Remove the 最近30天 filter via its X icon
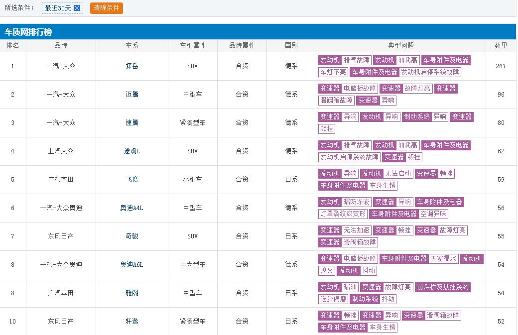Image resolution: width=518 pixels, height=335 pixels. [77, 8]
